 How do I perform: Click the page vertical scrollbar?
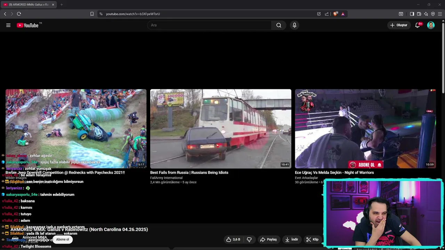point(443,57)
